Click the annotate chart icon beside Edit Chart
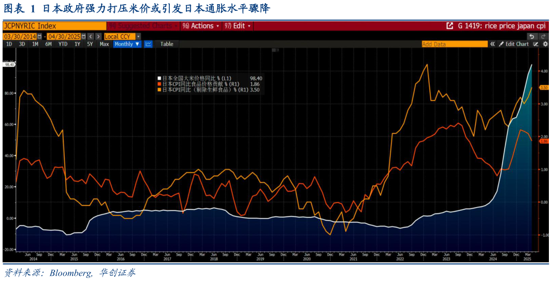This screenshot has height=281, width=552. [536, 44]
